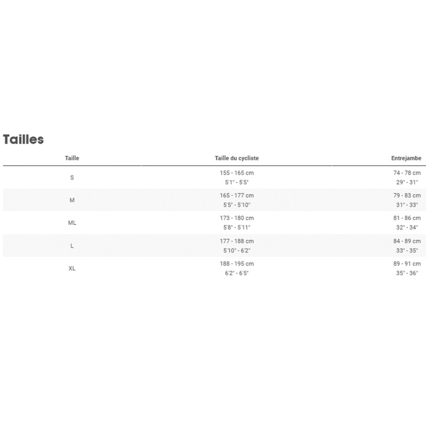Viewport: 426px width, 426px height.
Task: Click the 173 - 180 cm height value
Action: click(x=237, y=218)
